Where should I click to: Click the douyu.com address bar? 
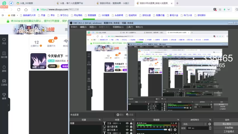coord(121,10)
